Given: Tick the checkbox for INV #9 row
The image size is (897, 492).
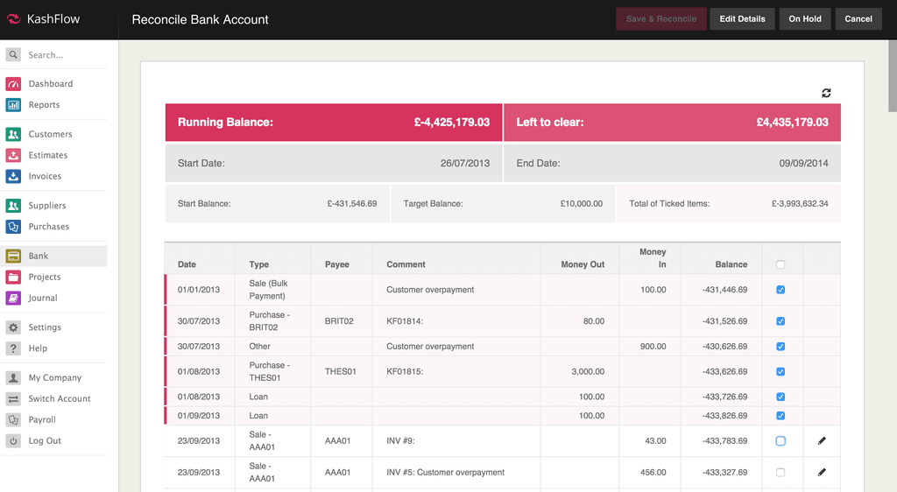Looking at the screenshot, I should [x=780, y=441].
